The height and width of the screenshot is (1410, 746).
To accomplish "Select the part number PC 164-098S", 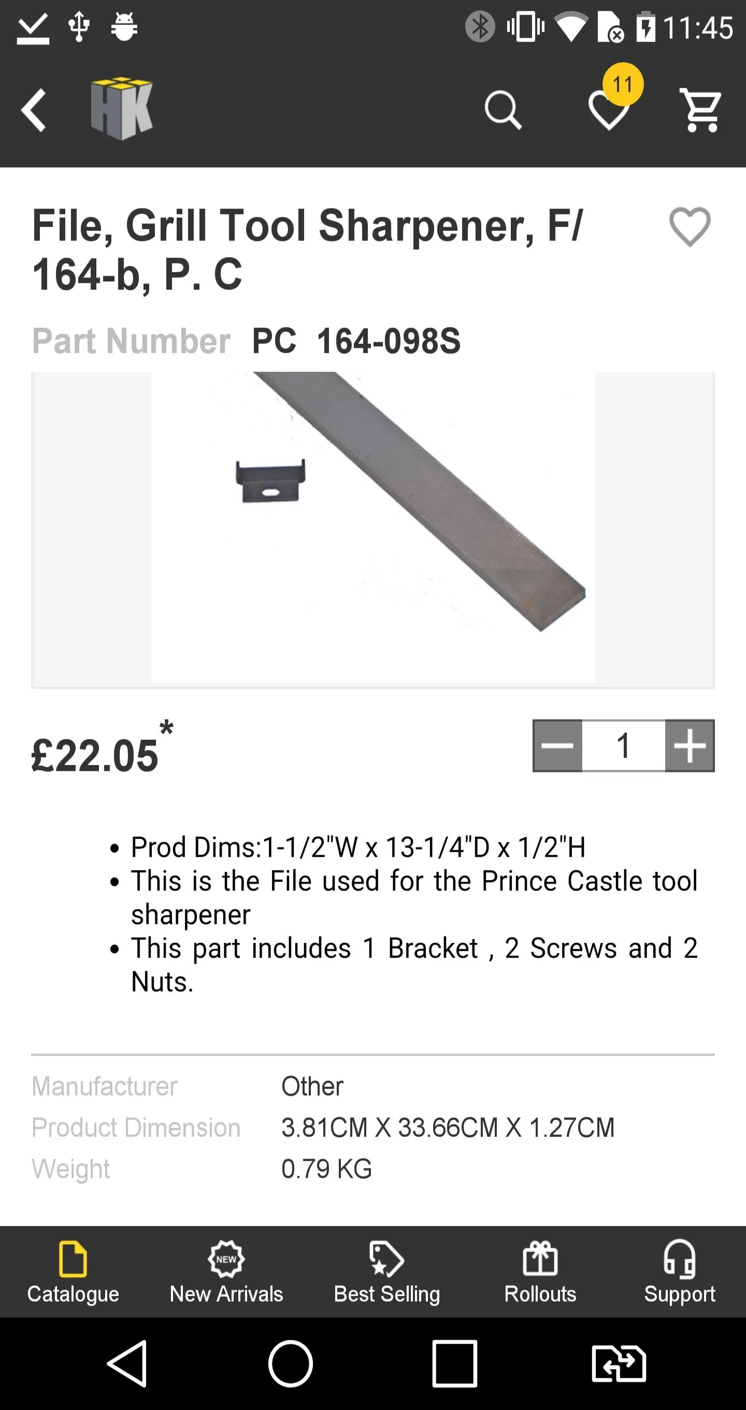I will click(x=356, y=341).
